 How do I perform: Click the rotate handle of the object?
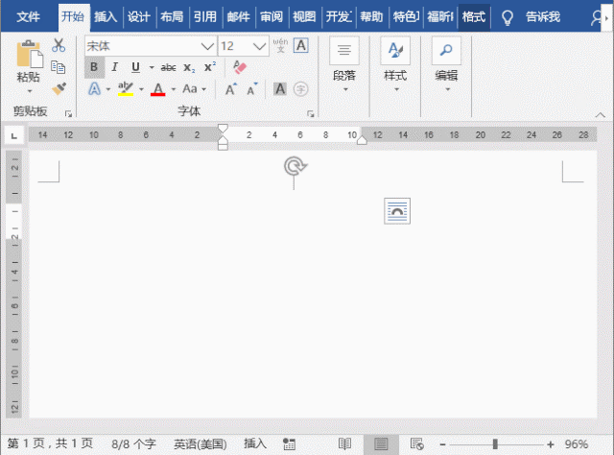(295, 166)
